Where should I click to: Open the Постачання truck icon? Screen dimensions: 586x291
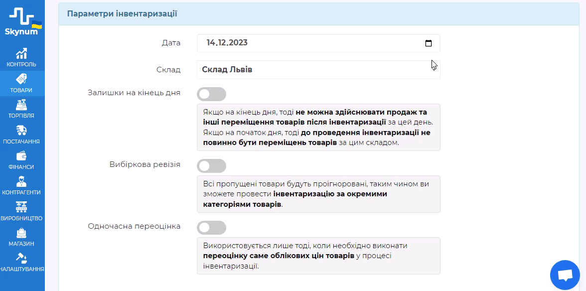(x=21, y=131)
